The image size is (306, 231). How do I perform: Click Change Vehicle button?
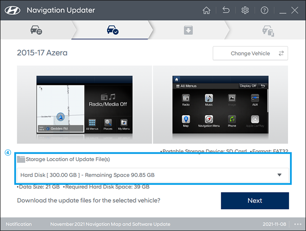(x=250, y=53)
